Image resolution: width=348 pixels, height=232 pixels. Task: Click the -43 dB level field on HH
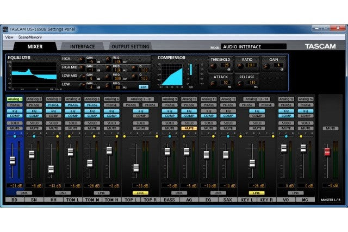53,186
